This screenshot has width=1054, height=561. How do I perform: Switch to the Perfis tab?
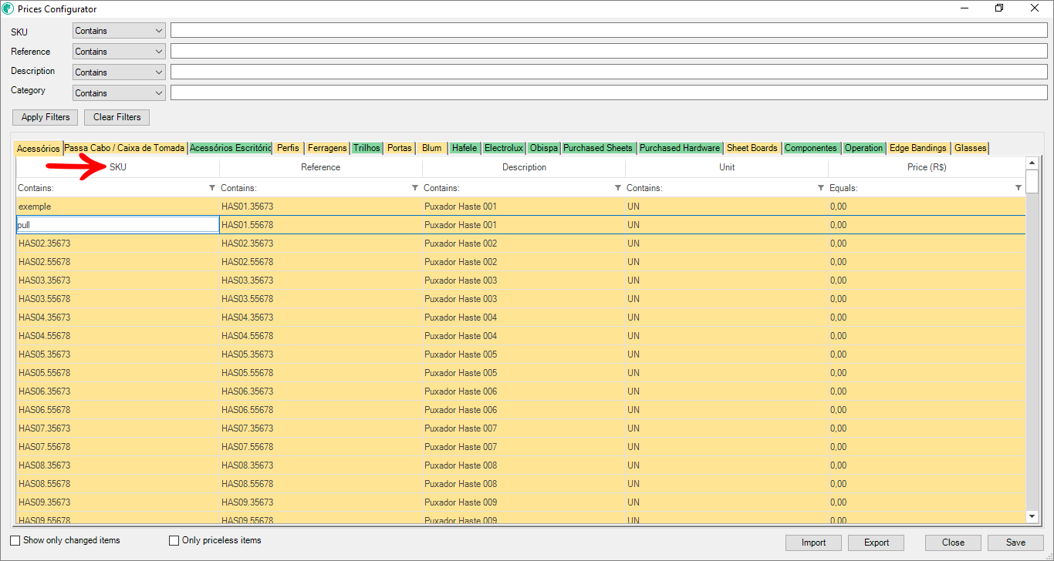point(288,148)
